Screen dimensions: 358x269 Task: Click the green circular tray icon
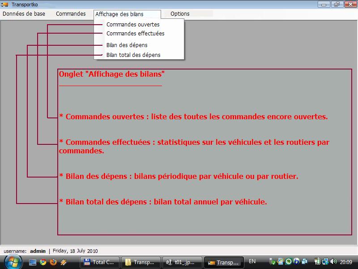coord(289,261)
